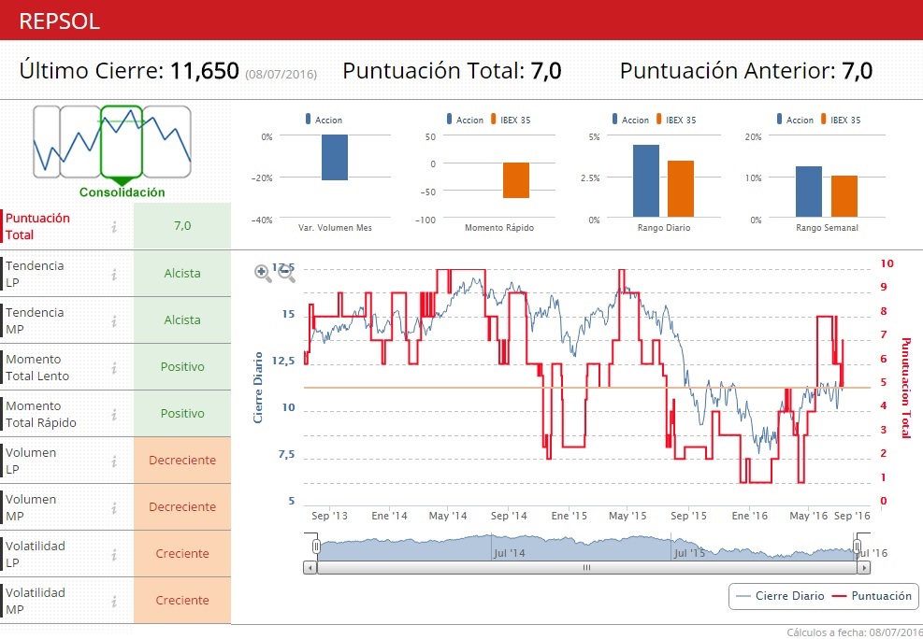923x639 pixels.
Task: Toggle IBEX 35 legend in Rango Semanal chart
Action: 842,120
